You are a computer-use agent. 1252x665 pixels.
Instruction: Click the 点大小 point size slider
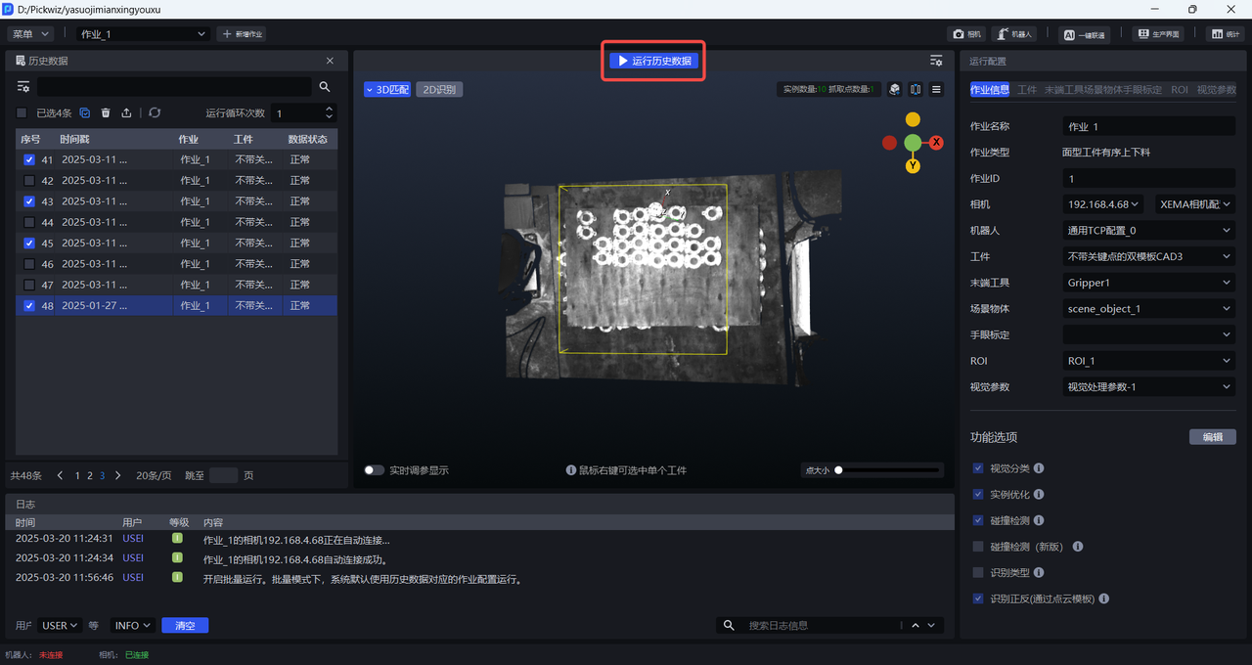(888, 470)
